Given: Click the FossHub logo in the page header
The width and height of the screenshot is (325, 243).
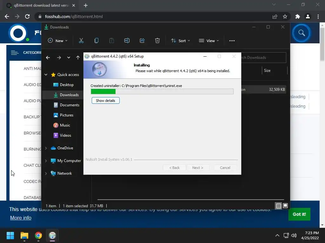Looking at the screenshot, I should coord(18,33).
